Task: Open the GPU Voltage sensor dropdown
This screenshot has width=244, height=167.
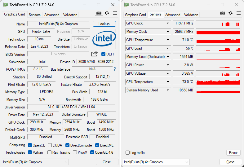Action: 168,73
